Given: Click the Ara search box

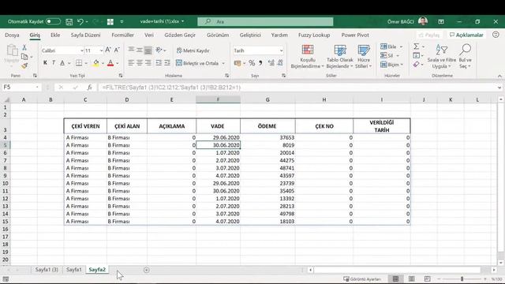Looking at the screenshot, I should click(x=265, y=21).
